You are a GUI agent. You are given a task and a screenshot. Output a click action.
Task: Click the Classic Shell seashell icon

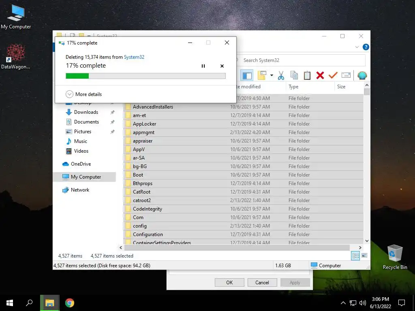coord(362,75)
